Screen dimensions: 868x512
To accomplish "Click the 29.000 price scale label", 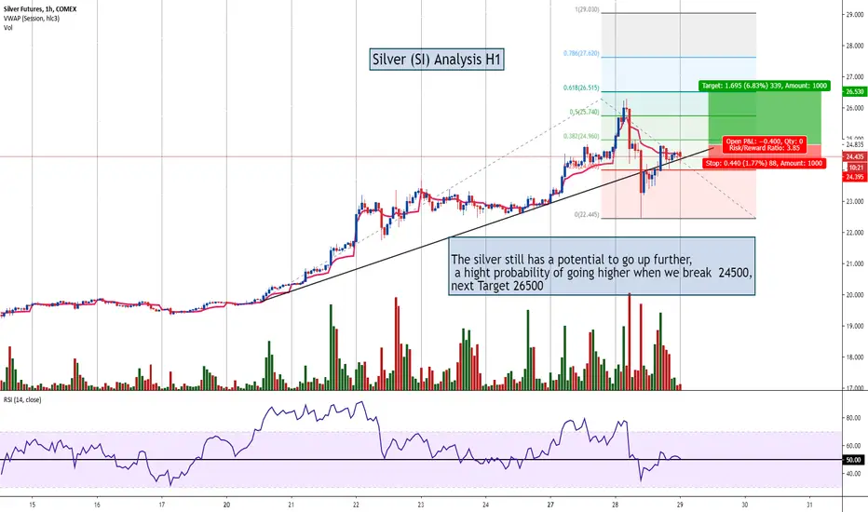I will click(x=855, y=14).
